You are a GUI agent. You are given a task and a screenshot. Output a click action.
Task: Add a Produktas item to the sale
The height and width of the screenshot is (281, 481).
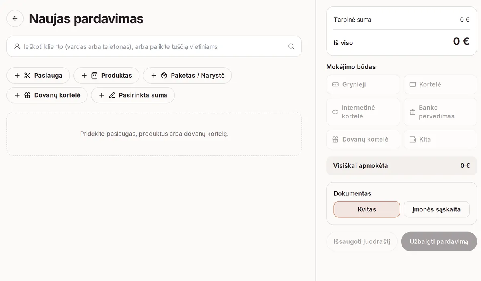[x=106, y=76]
